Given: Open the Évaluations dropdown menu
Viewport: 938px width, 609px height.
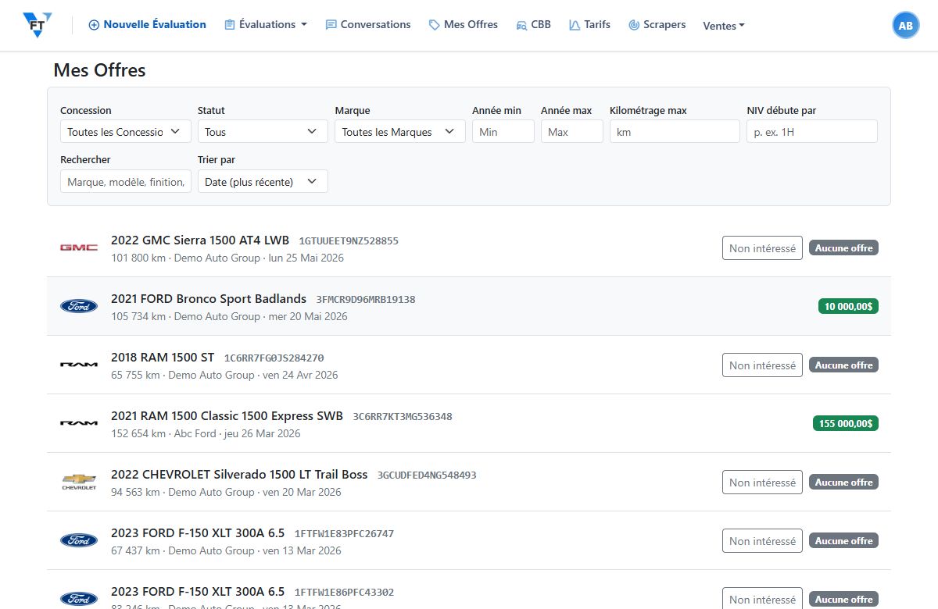Looking at the screenshot, I should pos(266,25).
